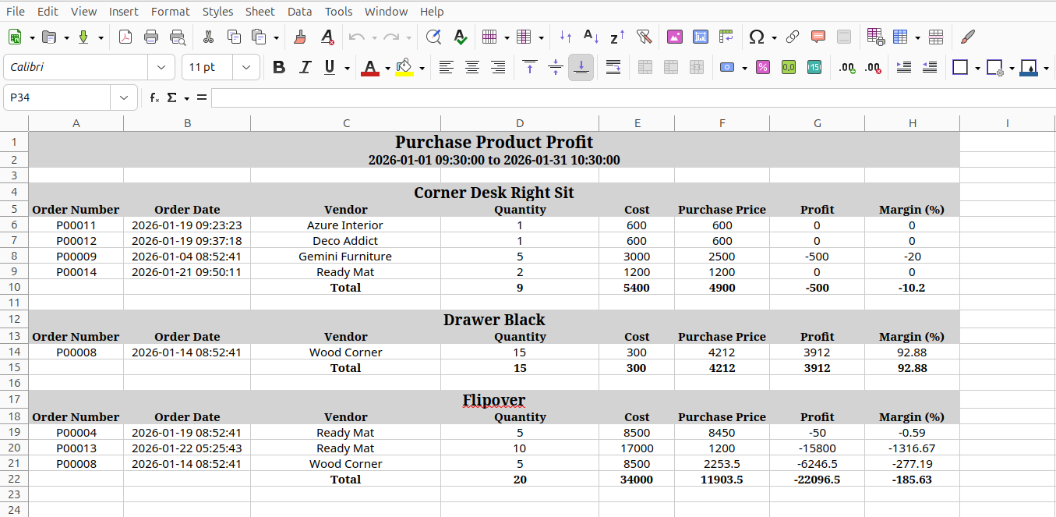The width and height of the screenshot is (1056, 517).
Task: Open Print Preview
Action: pos(177,37)
